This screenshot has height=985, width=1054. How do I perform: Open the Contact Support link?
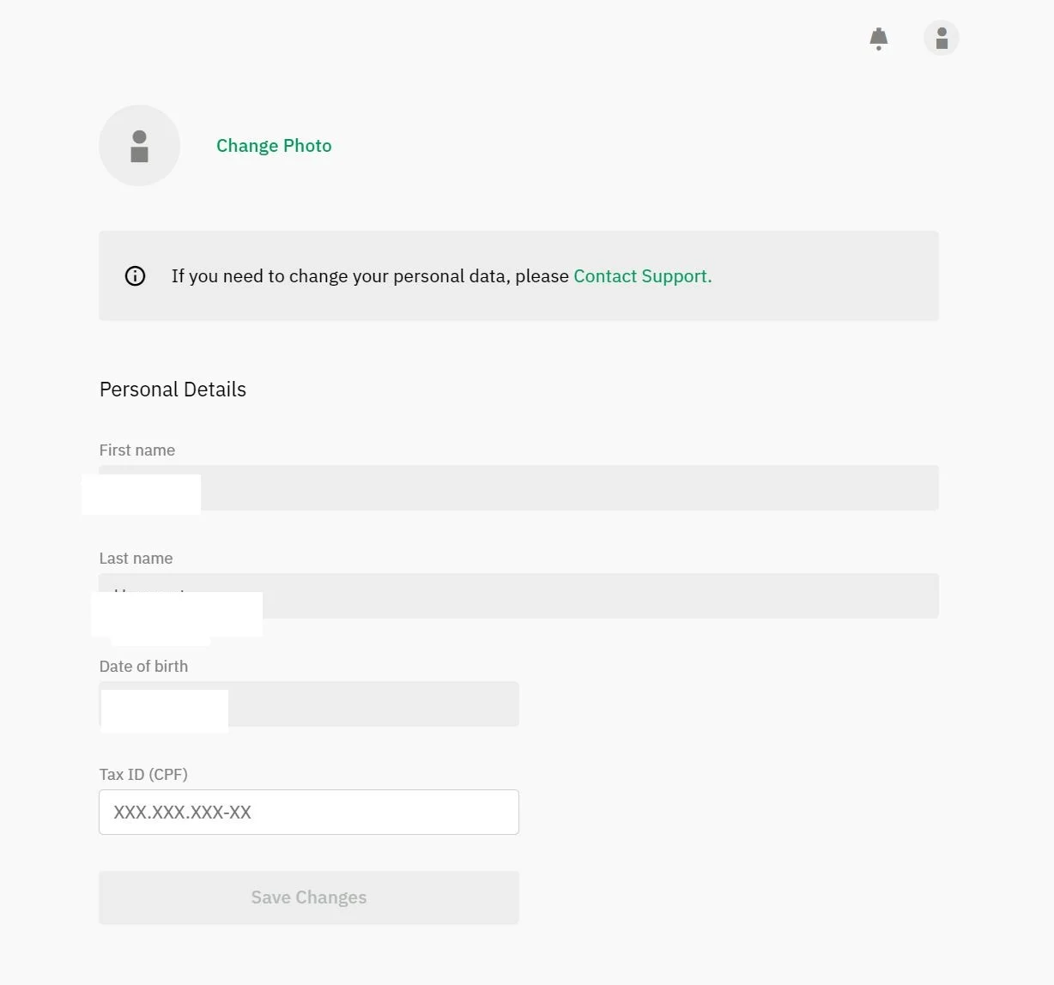click(643, 276)
